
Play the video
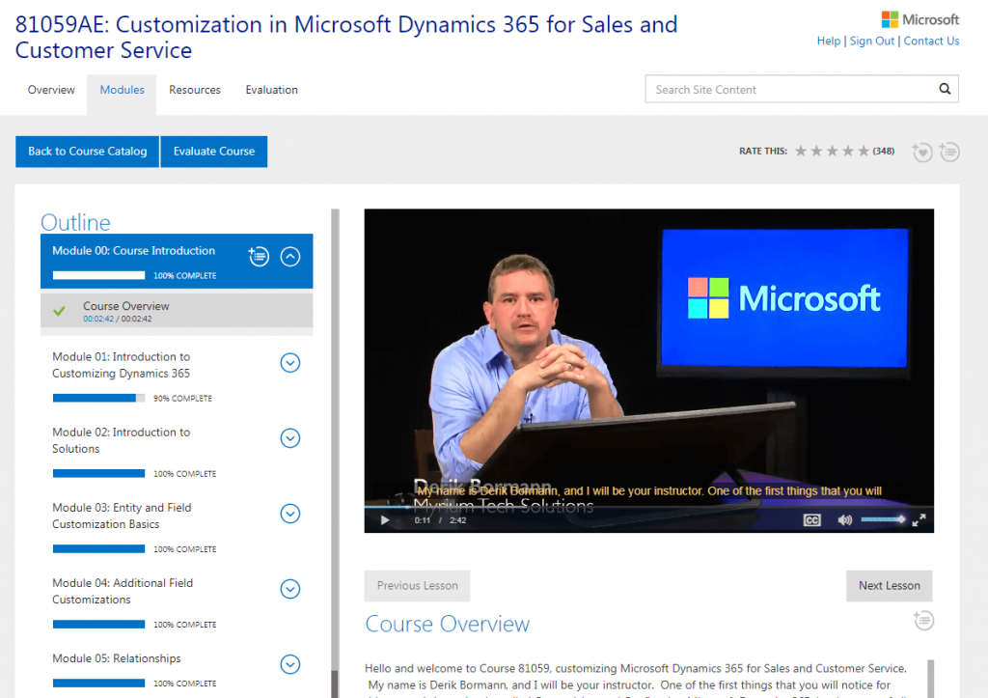pos(384,520)
